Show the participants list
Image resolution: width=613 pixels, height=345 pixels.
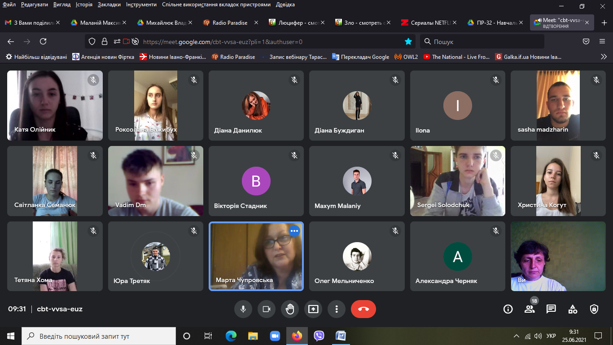[x=530, y=309]
